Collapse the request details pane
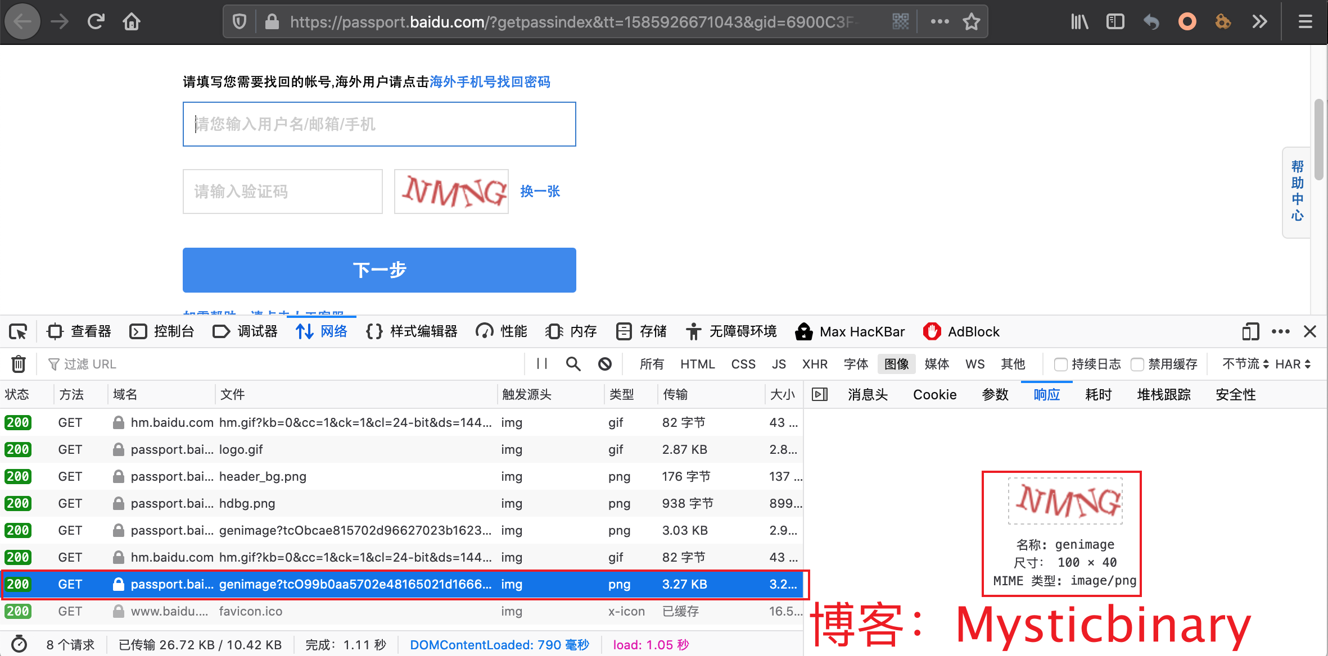Viewport: 1328px width, 656px height. (x=820, y=394)
